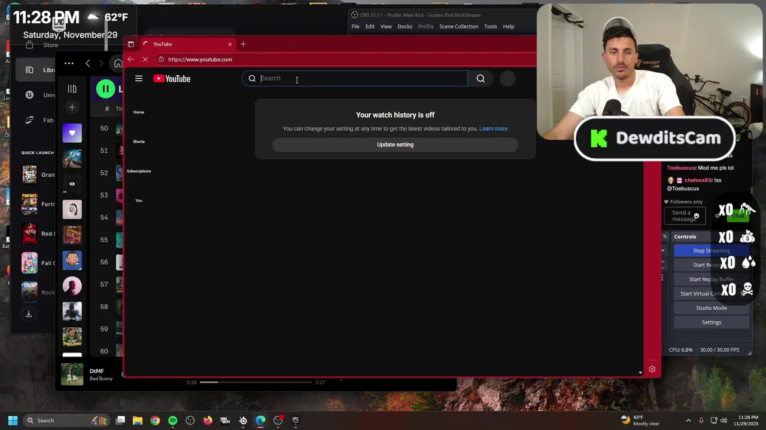Open Spotify three-dot menu

[69, 63]
